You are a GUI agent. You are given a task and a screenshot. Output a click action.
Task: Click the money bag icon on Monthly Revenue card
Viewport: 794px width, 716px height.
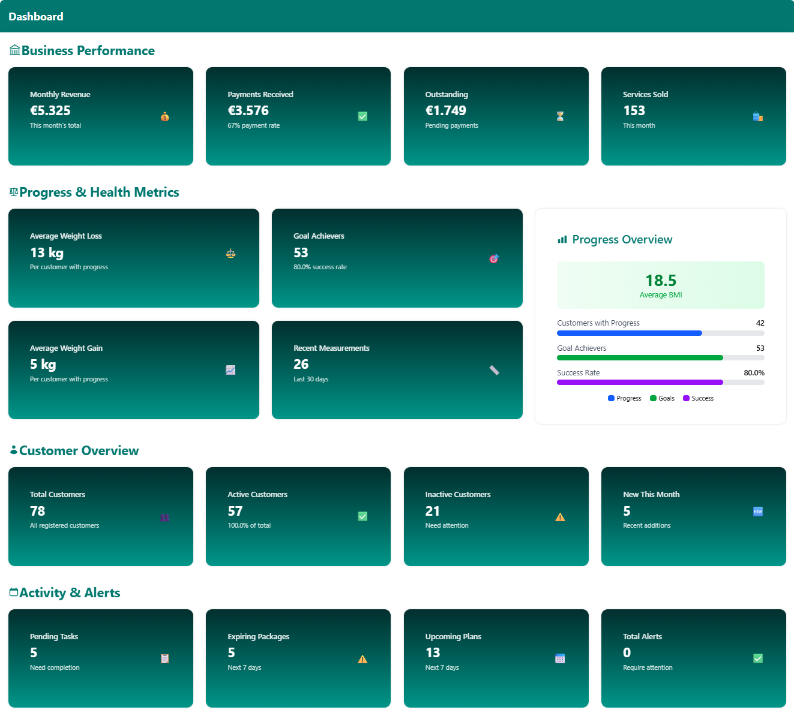pos(165,117)
